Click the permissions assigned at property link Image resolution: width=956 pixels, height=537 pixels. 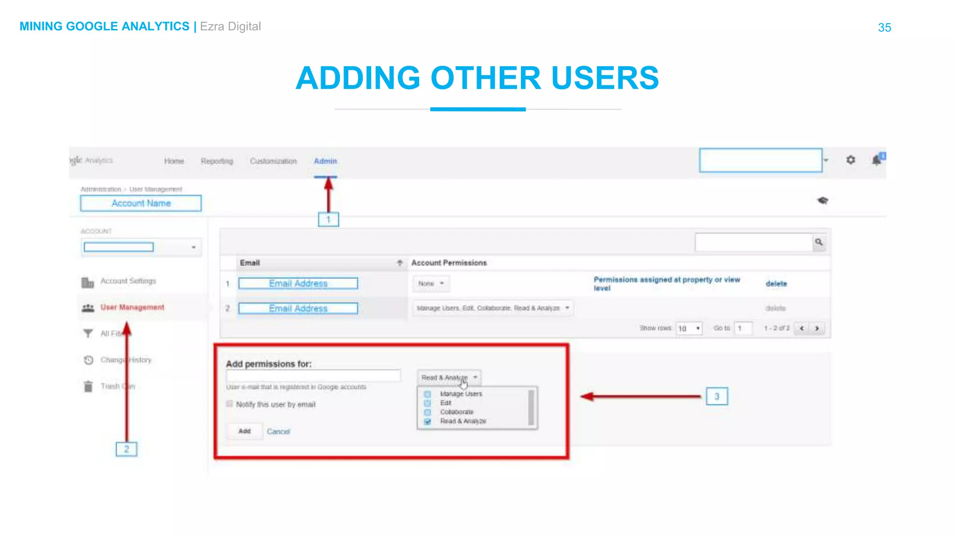pyautogui.click(x=667, y=283)
